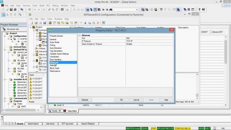The width and height of the screenshot is (231, 130).
Task: Click the Help button in Property Editor
Action: coord(166,100)
